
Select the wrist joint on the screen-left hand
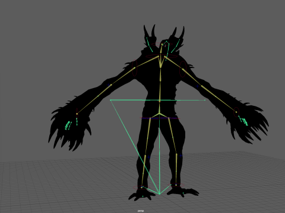tap(77, 114)
